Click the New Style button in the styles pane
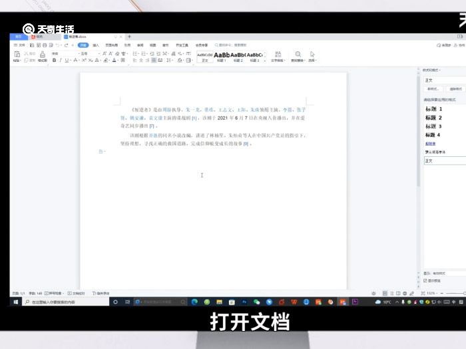This screenshot has height=349, width=466. pos(433,89)
